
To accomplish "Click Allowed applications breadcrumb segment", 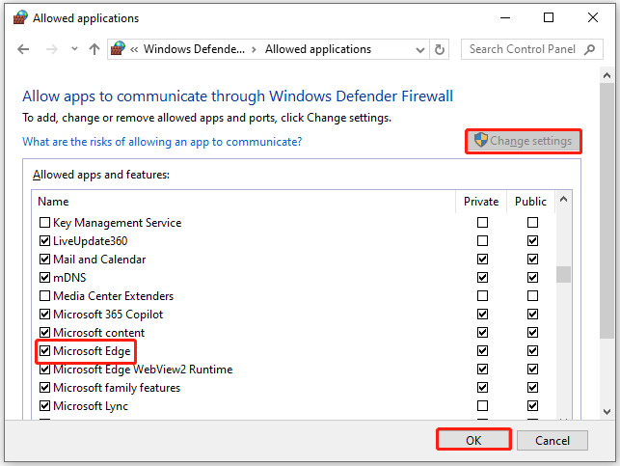I will coord(318,49).
